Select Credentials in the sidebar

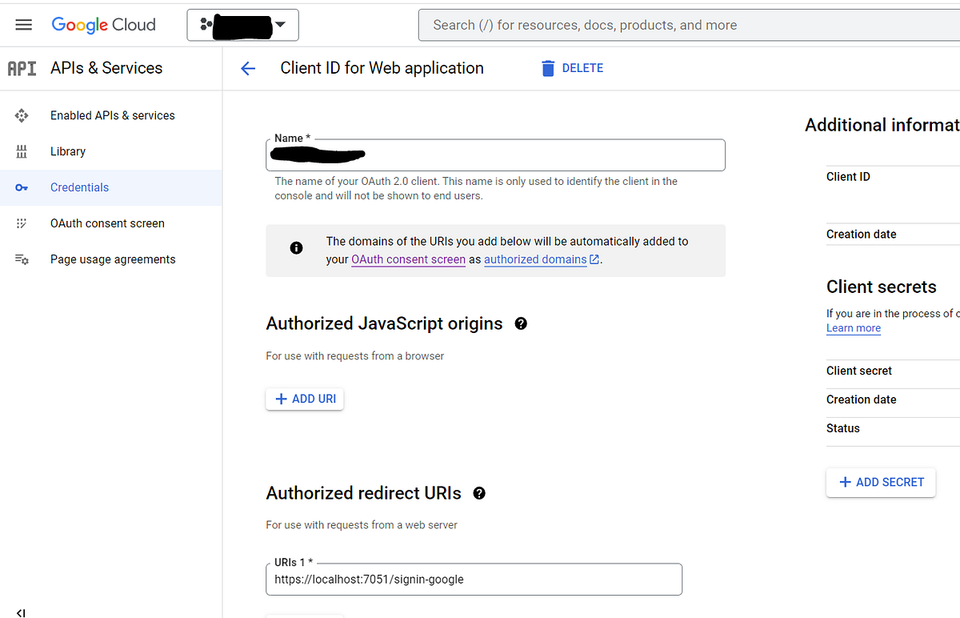[79, 187]
